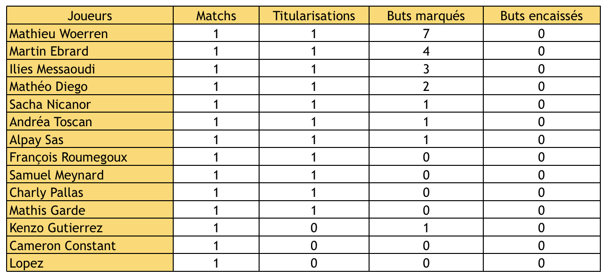Click the Andréa Toscan name cell
606x277 pixels.
[51, 122]
